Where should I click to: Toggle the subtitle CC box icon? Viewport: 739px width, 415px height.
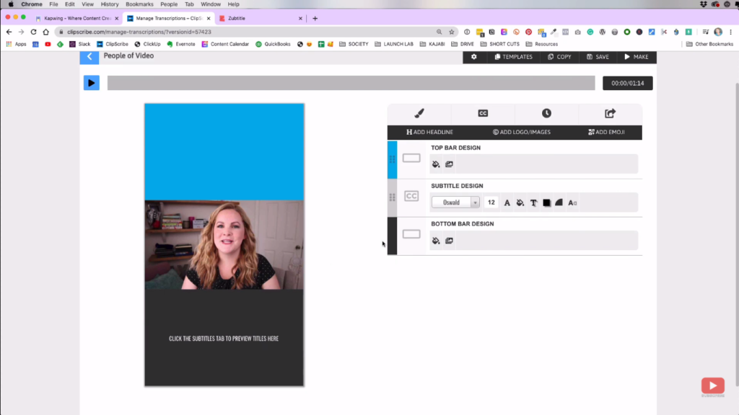411,196
